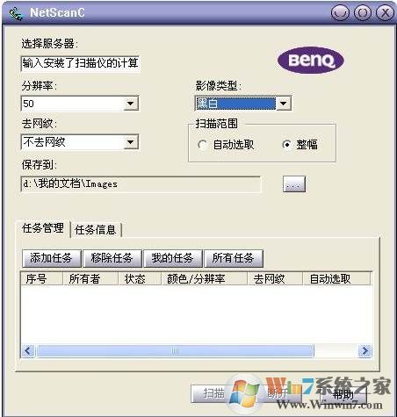
Task: Click the left scroll arrow in task list
Action: point(28,350)
